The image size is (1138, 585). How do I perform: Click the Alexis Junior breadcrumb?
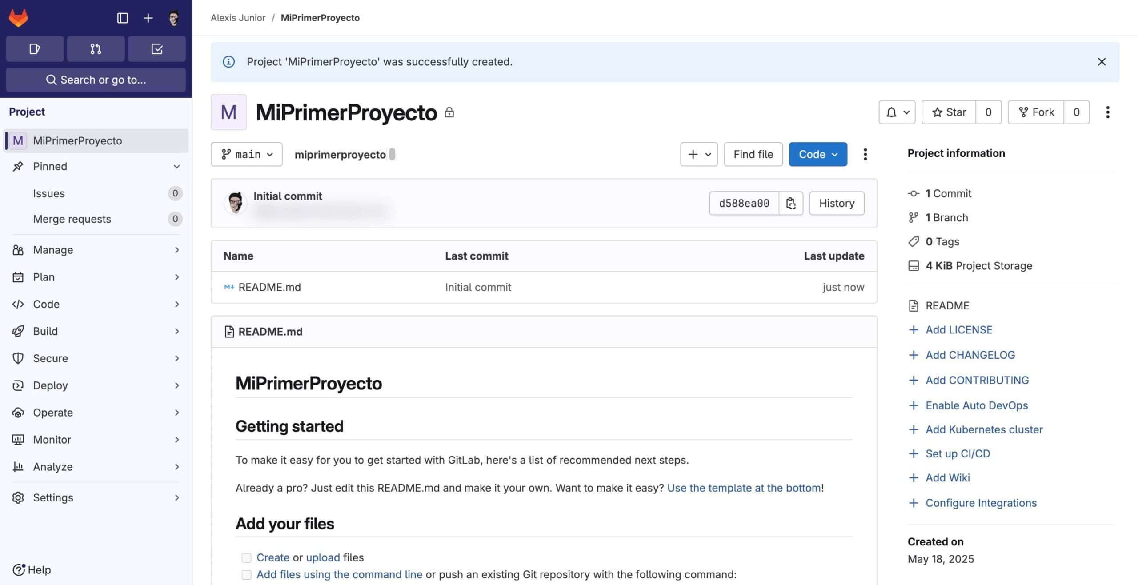pos(238,18)
